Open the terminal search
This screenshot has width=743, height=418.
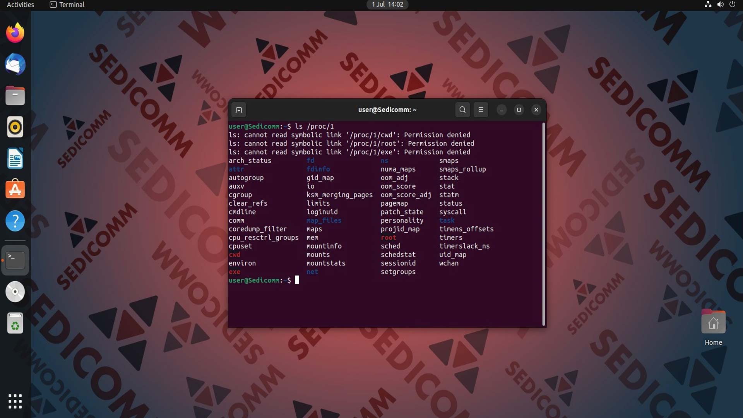pos(462,110)
